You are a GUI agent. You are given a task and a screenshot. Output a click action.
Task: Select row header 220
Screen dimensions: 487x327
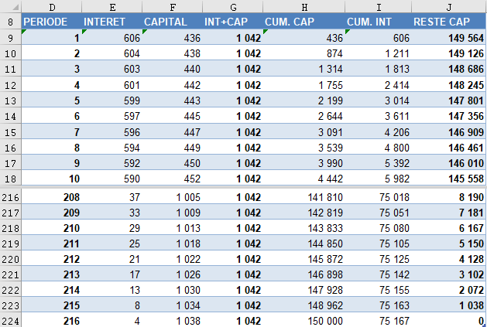click(11, 259)
